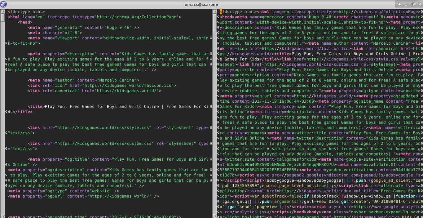Click the right pane scrollbar thumb
Screen dimensions: 423x218
215,23
